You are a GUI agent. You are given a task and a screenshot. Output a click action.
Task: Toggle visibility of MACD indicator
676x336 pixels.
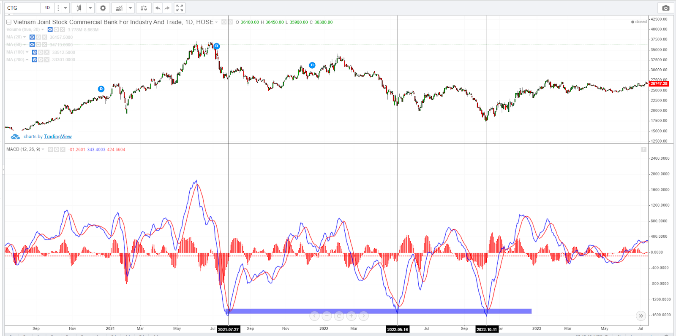(50, 149)
